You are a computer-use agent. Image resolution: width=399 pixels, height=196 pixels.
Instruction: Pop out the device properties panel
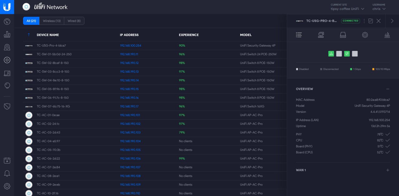click(370, 21)
